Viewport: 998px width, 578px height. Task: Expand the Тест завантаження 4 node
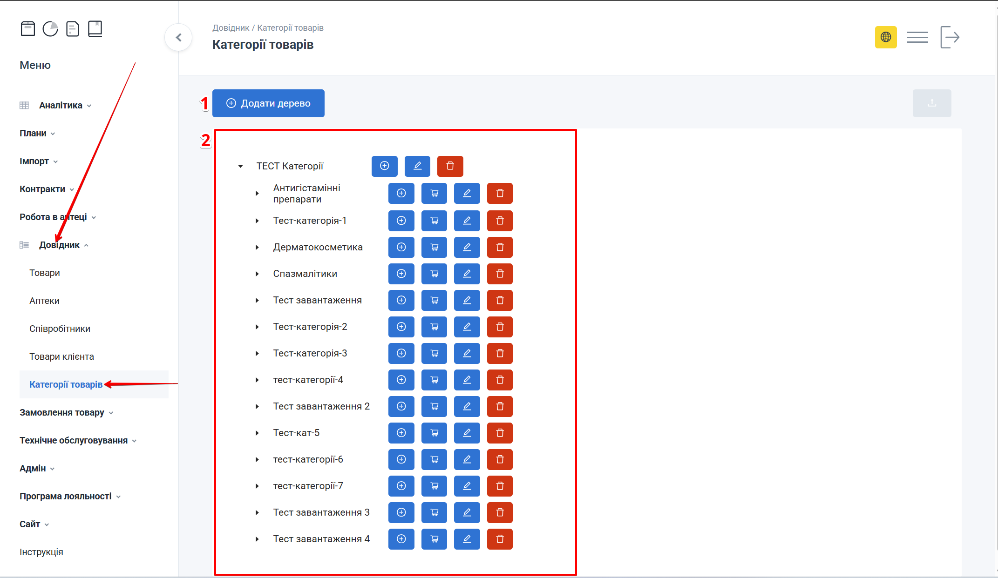point(257,539)
